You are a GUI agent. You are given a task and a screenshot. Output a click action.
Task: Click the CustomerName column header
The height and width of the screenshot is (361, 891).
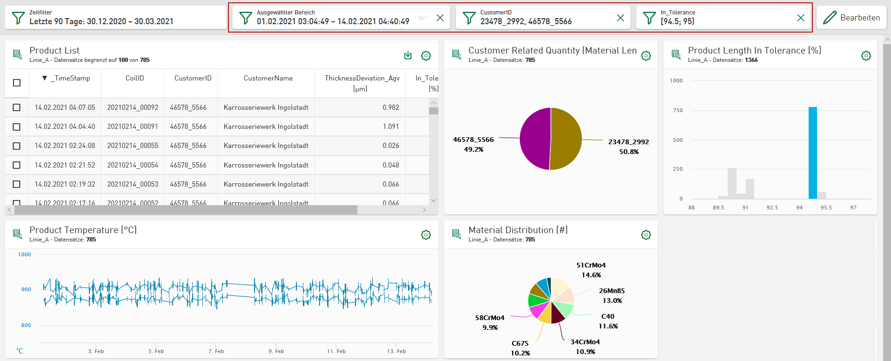click(268, 78)
